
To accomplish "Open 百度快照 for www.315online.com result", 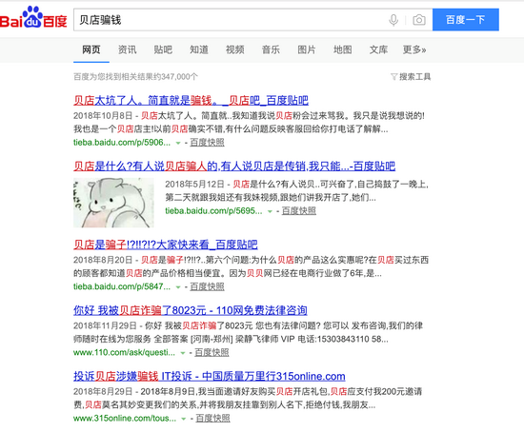I will pyautogui.click(x=212, y=419).
